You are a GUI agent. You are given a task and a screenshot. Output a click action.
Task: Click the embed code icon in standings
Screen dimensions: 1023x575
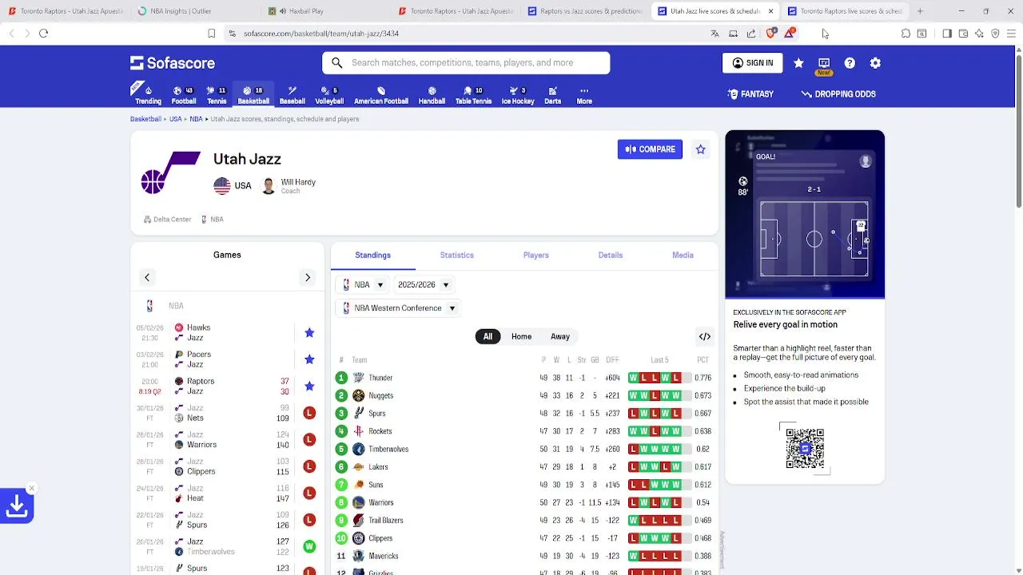click(704, 337)
